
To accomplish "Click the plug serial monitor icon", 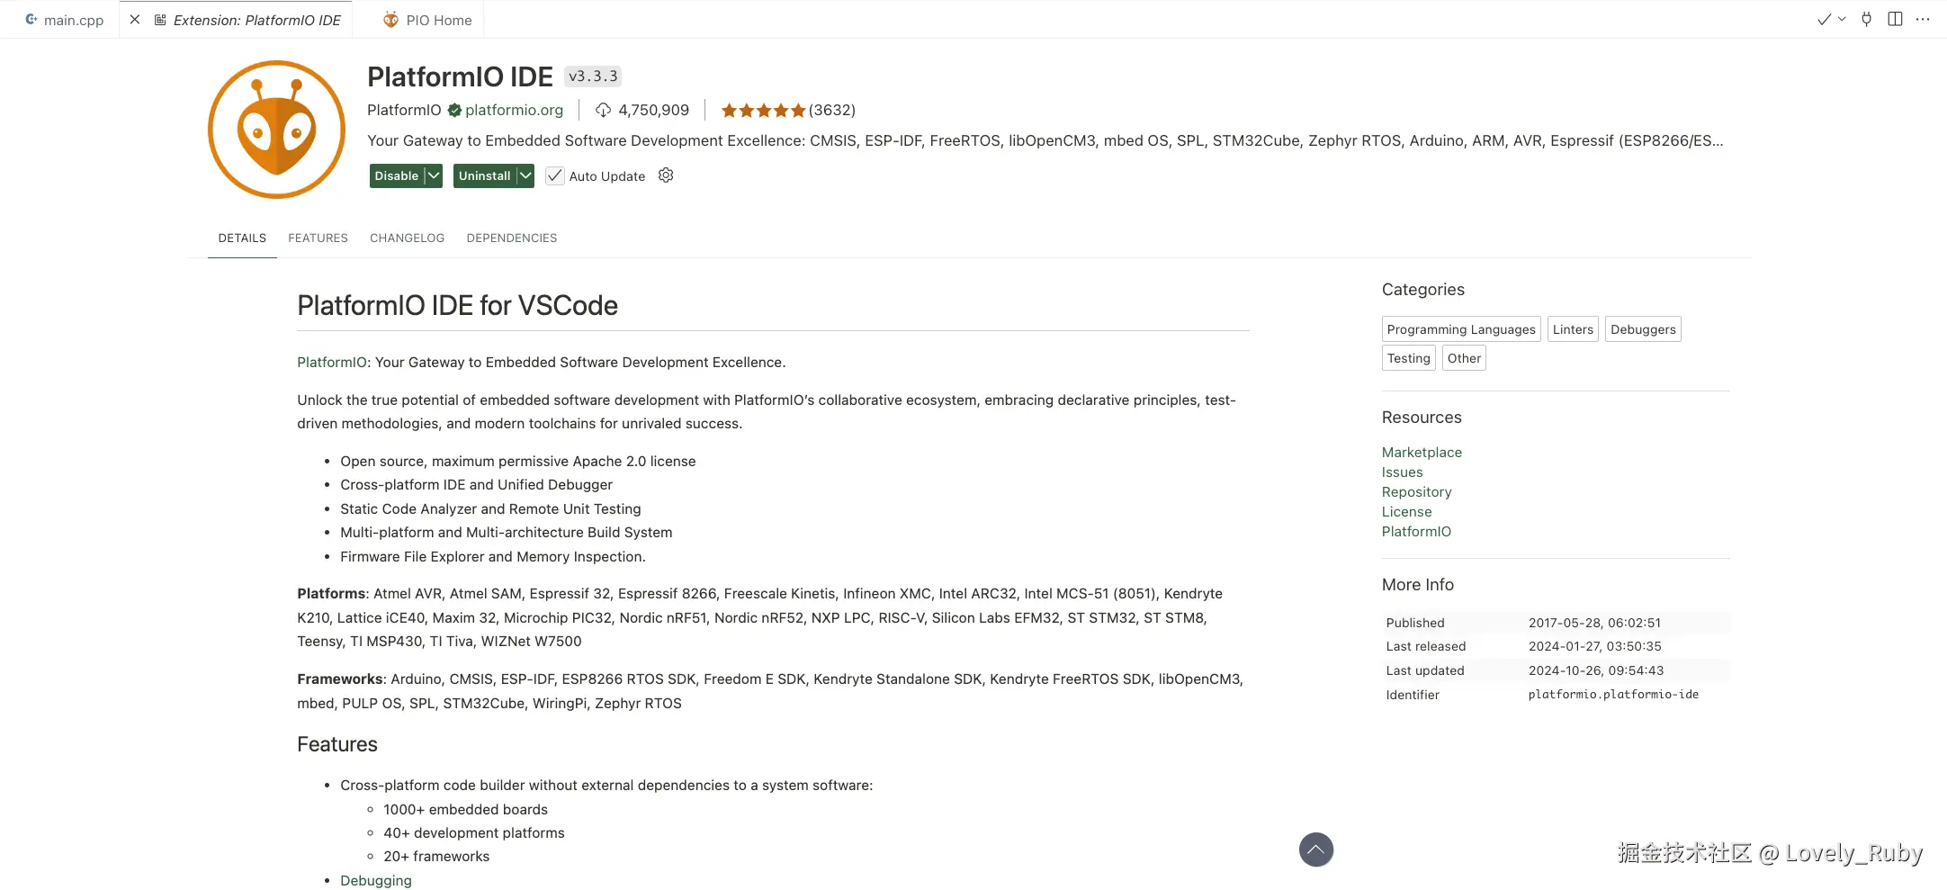I will pyautogui.click(x=1867, y=19).
